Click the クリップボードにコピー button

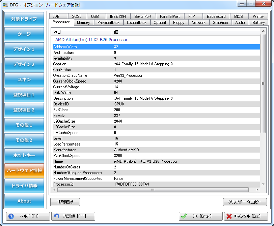(x=245, y=202)
